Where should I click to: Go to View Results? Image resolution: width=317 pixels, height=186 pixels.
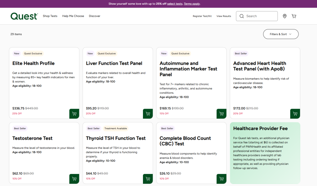point(224,16)
